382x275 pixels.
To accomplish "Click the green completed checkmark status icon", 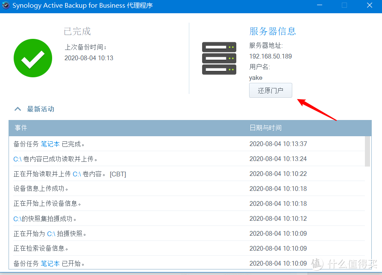I will (x=33, y=58).
